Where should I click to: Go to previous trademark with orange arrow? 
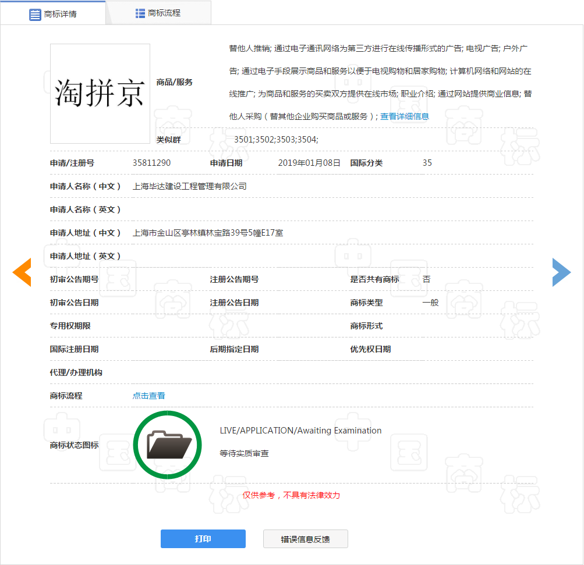click(x=22, y=272)
